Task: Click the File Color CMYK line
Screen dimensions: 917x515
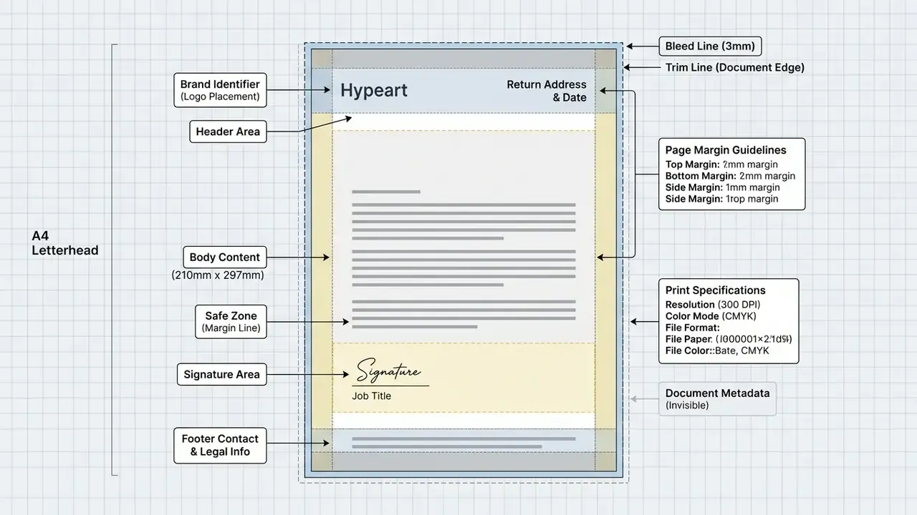Action: [x=717, y=350]
